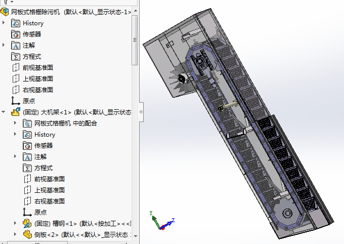Viewport: 344px width, 244px height.
Task: Expand the 槽钢<1> part node
Action: click(x=15, y=223)
